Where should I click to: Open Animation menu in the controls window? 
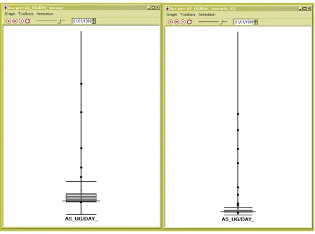207,15
